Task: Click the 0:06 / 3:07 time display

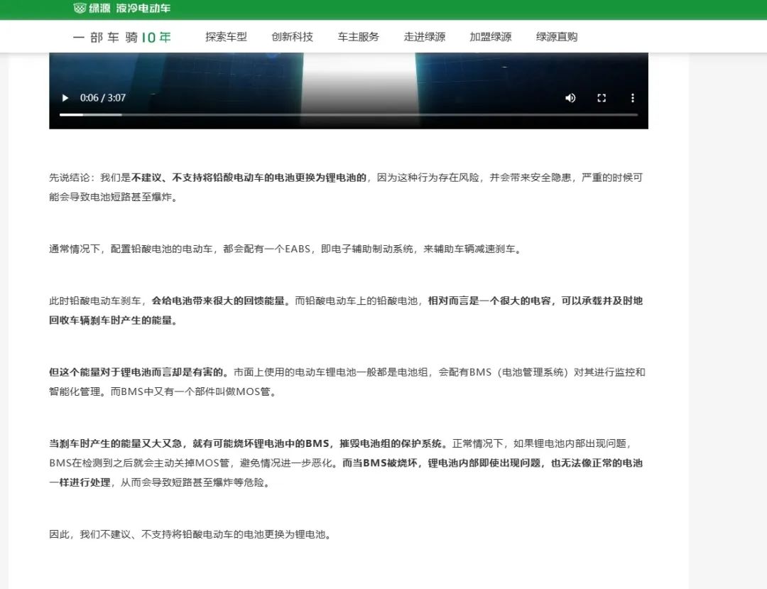Action: (105, 98)
